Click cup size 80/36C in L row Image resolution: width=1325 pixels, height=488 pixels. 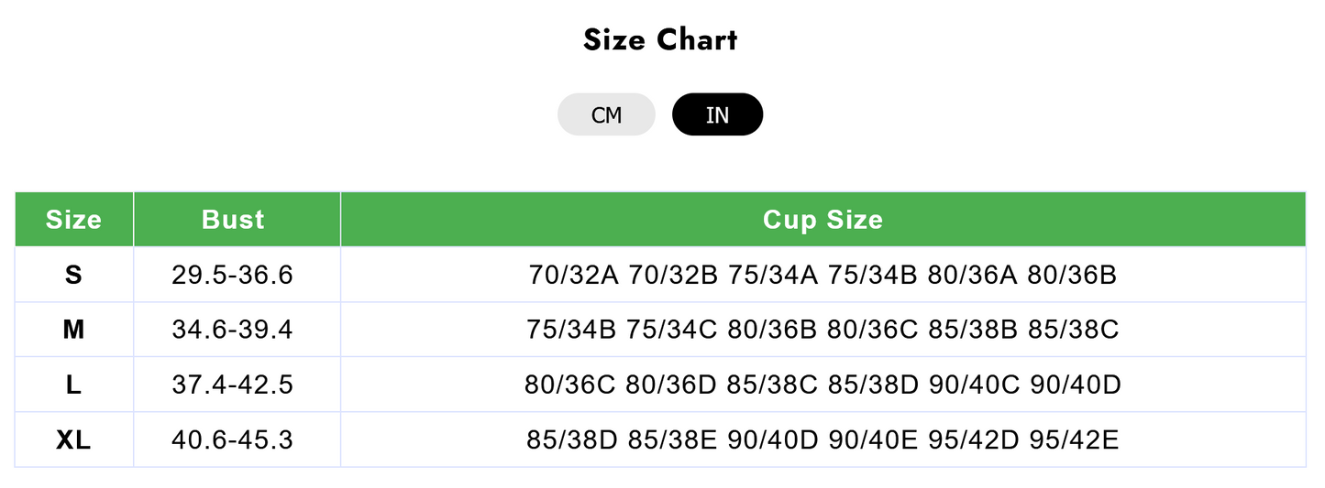pyautogui.click(x=570, y=385)
